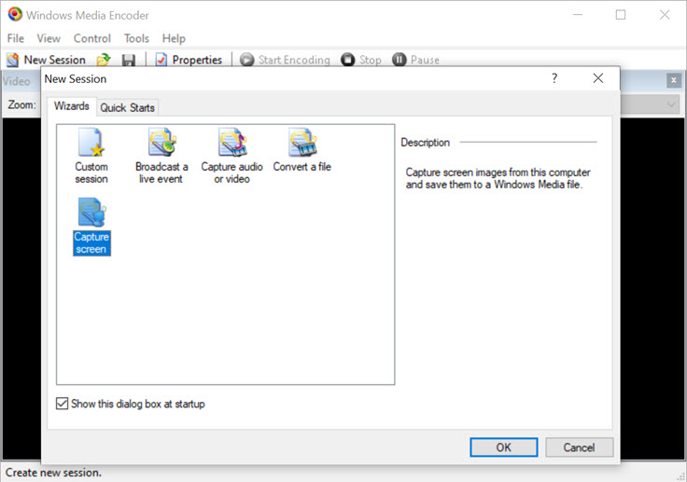
Task: Open the File menu
Action: click(x=16, y=38)
